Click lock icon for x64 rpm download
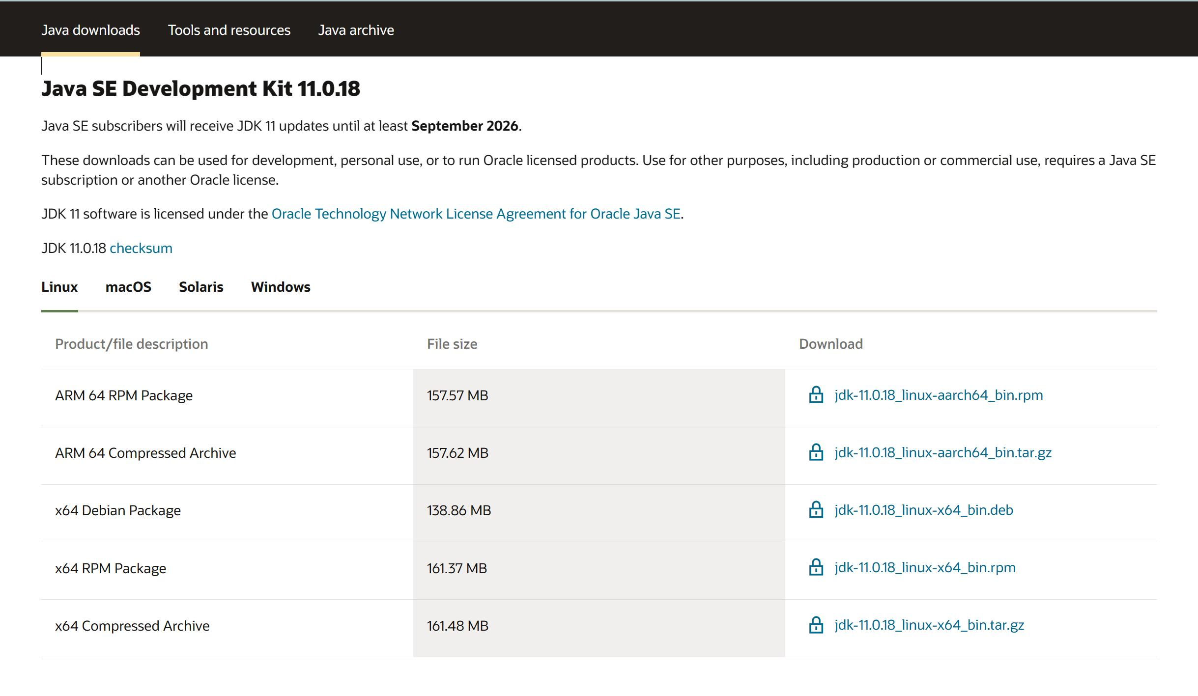1198x696 pixels. 816,567
